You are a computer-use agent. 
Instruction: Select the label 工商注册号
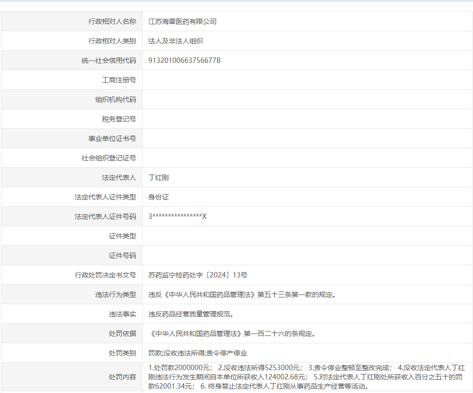tap(119, 80)
